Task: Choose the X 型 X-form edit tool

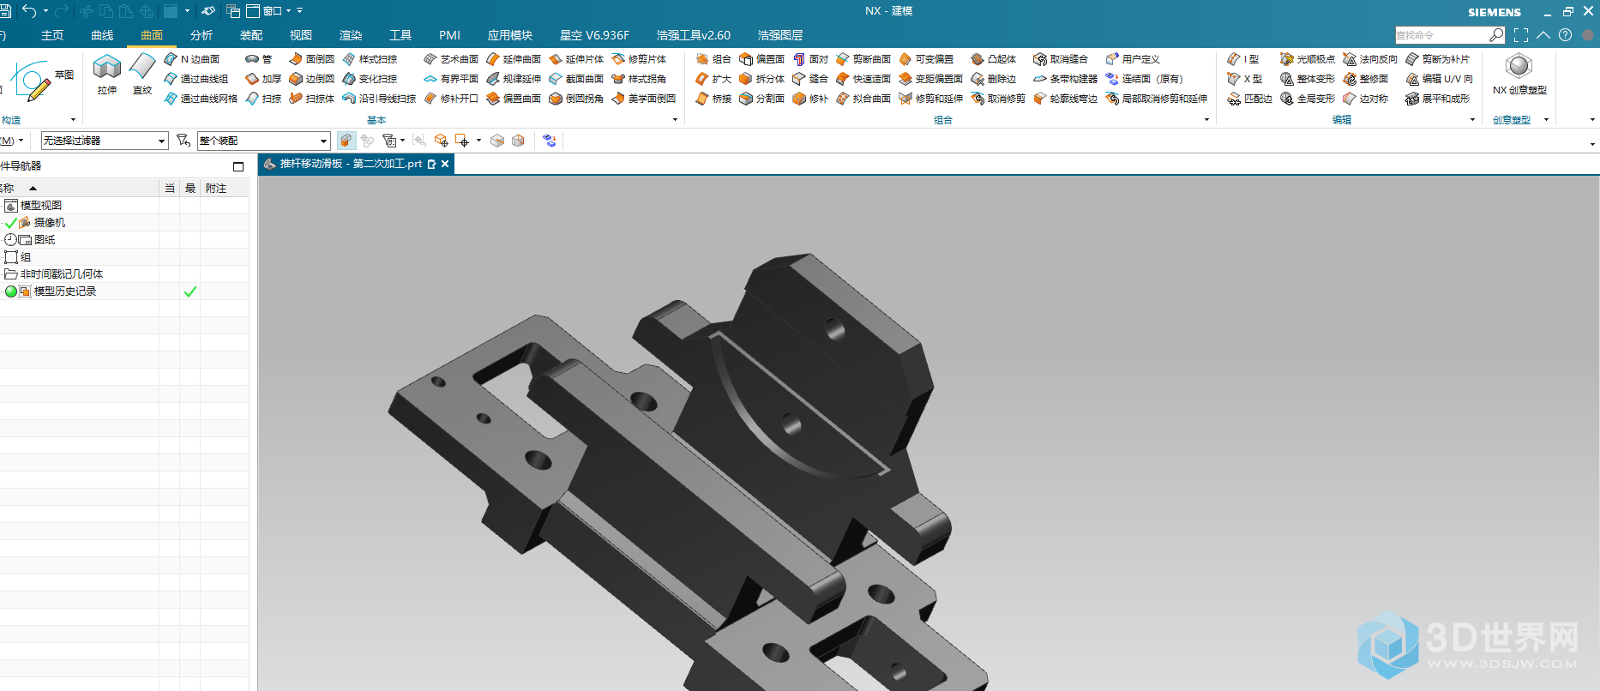Action: [1245, 79]
